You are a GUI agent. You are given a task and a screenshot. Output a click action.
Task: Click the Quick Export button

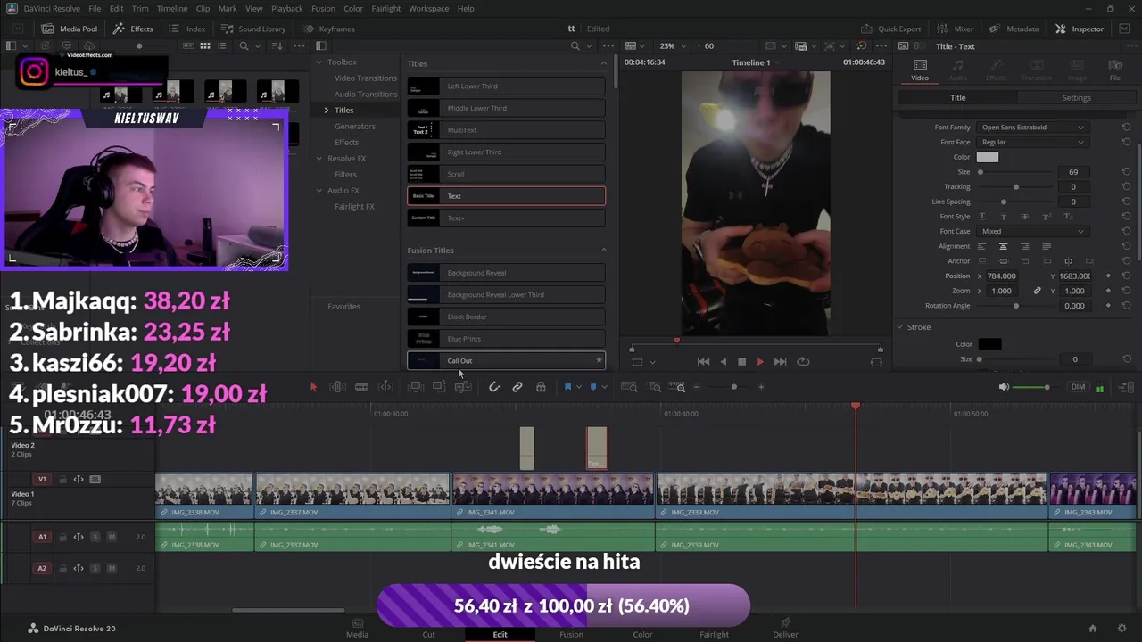[890, 29]
